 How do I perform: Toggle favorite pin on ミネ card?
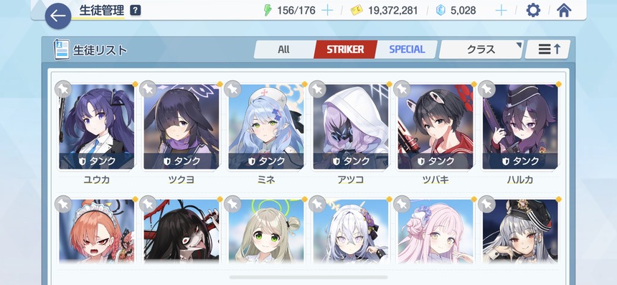[x=232, y=89]
